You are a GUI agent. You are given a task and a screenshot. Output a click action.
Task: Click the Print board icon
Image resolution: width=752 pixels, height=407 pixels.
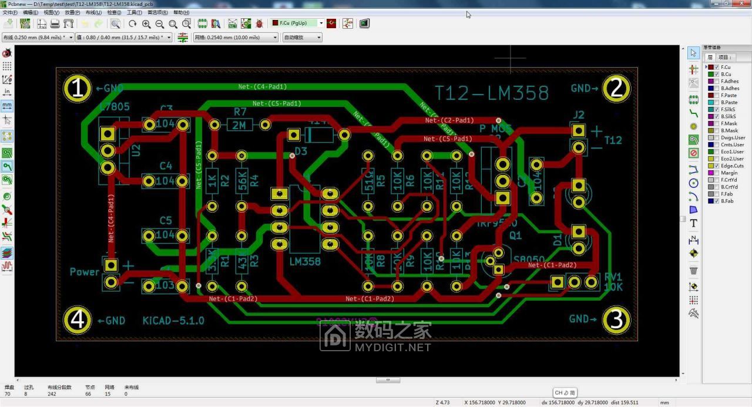click(x=55, y=23)
